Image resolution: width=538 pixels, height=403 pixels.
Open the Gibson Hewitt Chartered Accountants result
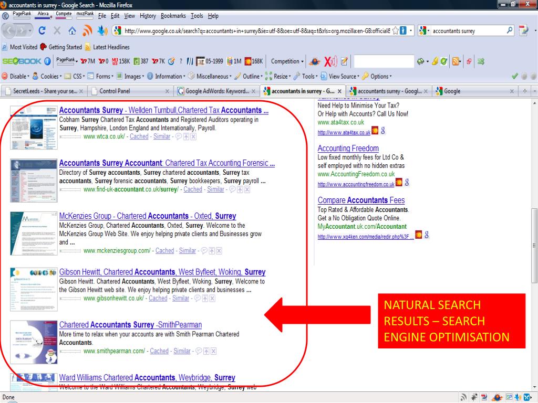pos(162,272)
